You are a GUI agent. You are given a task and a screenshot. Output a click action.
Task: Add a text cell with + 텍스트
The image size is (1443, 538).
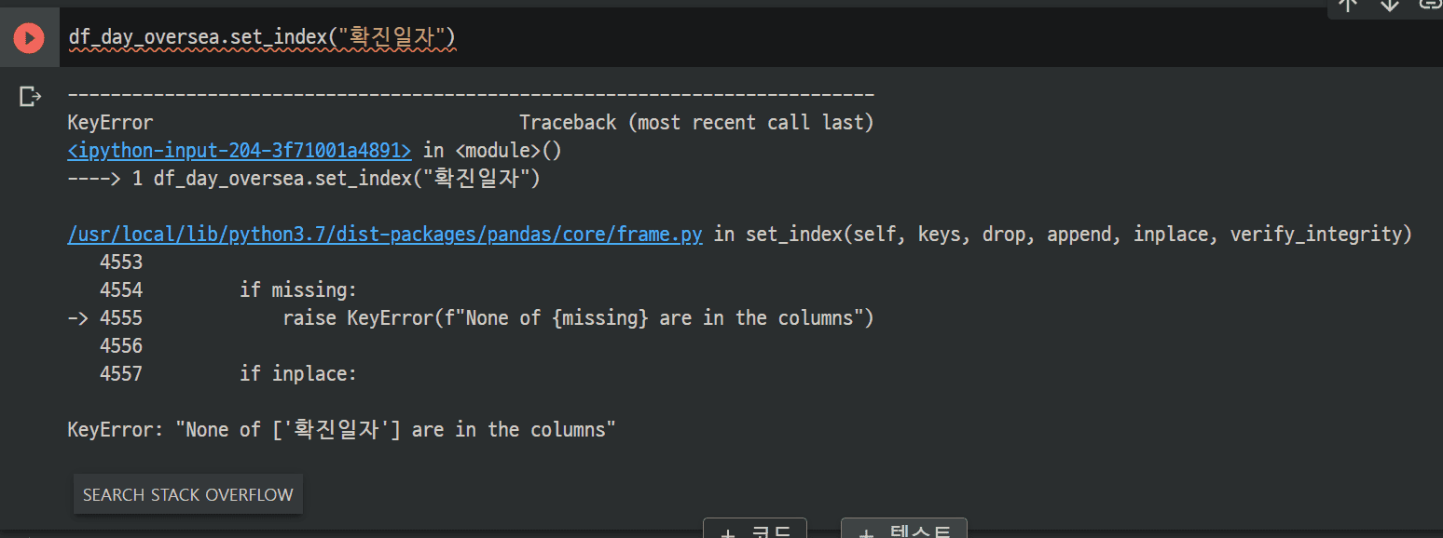[x=903, y=531]
